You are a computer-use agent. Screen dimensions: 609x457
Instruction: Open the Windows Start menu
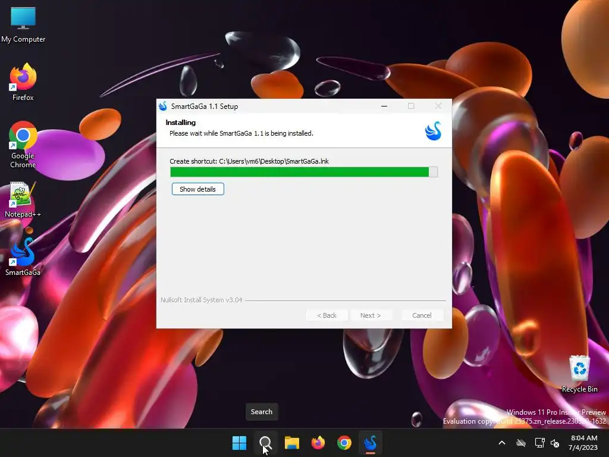(x=239, y=443)
